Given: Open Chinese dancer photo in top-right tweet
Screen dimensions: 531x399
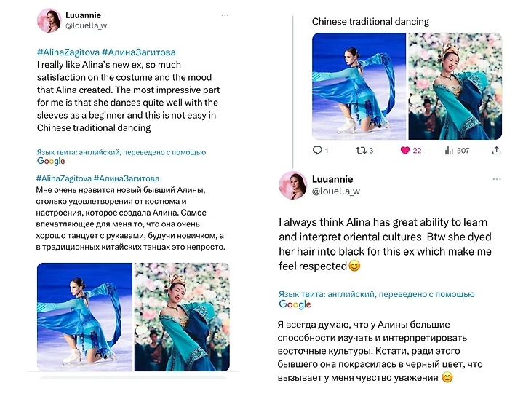Looking at the screenshot, I should tap(455, 87).
